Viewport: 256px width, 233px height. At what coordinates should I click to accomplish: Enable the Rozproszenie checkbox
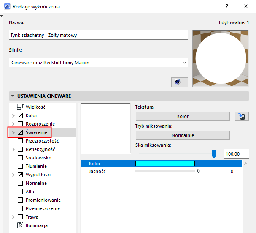click(20, 124)
